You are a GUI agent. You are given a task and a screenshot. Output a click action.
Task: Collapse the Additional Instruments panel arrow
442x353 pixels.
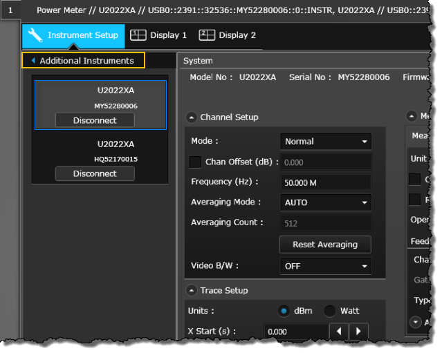click(33, 61)
